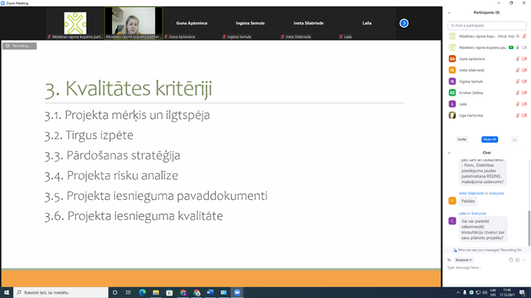531x298 pixels.
Task: Collapse the Chat panel chevron
Action: click(x=449, y=152)
